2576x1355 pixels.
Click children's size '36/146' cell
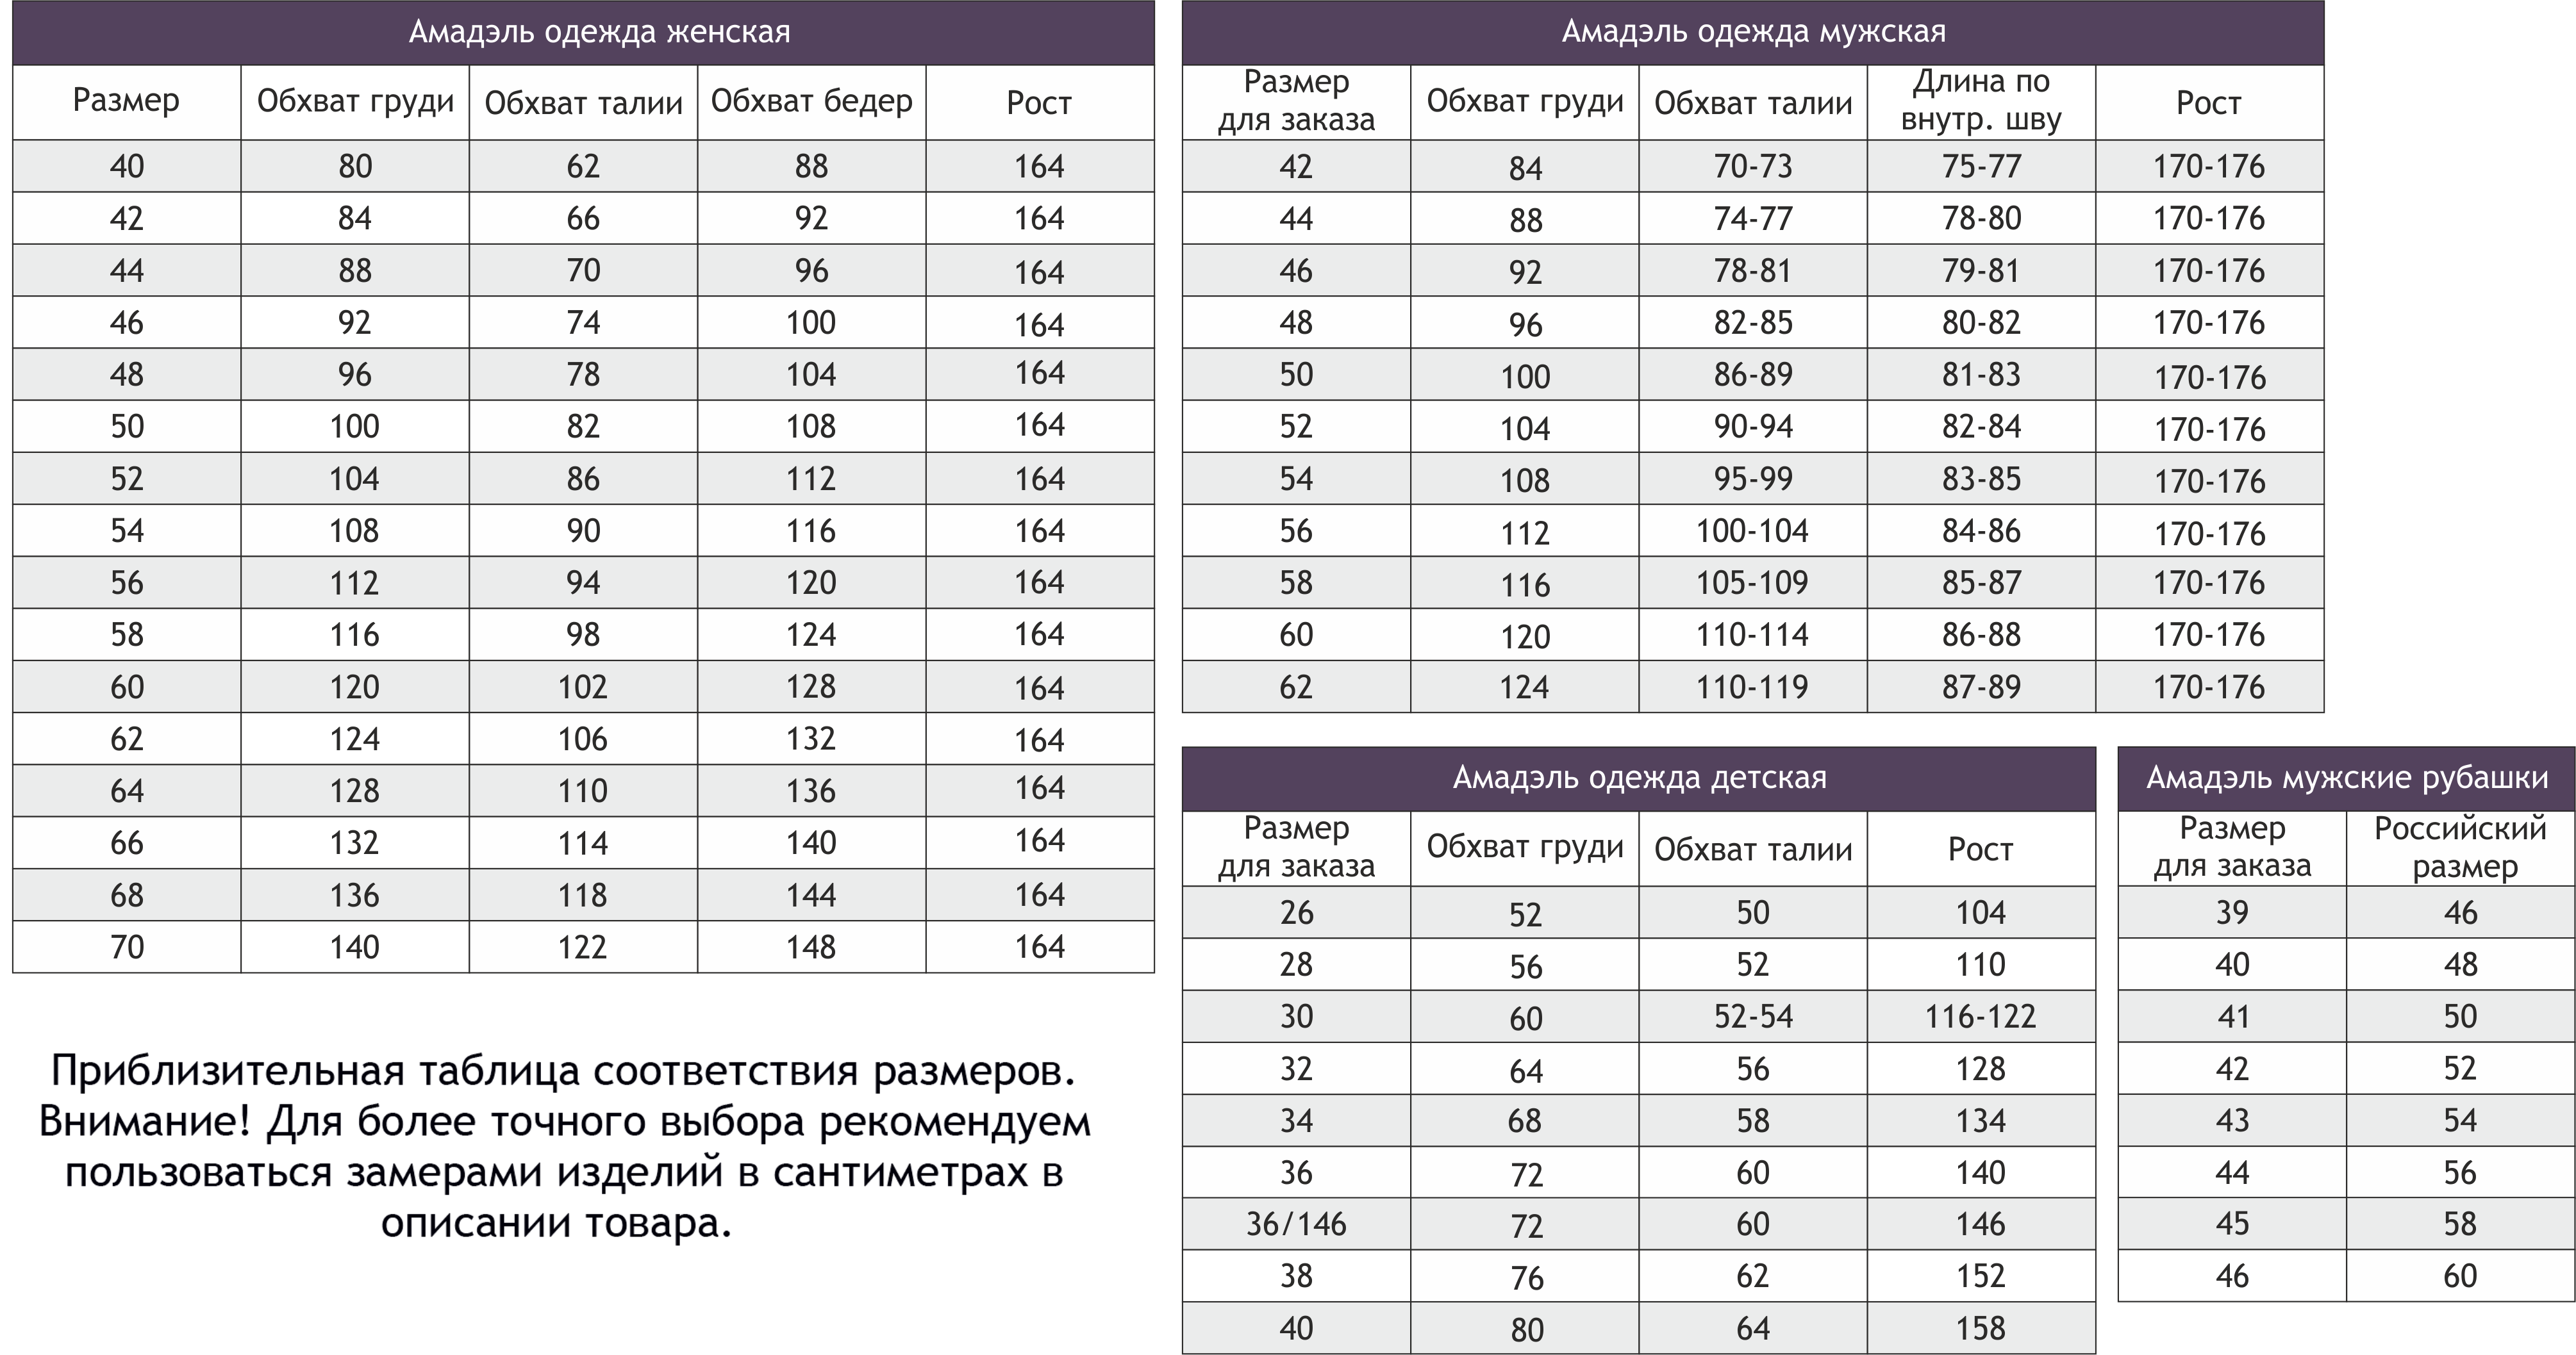(1296, 1224)
